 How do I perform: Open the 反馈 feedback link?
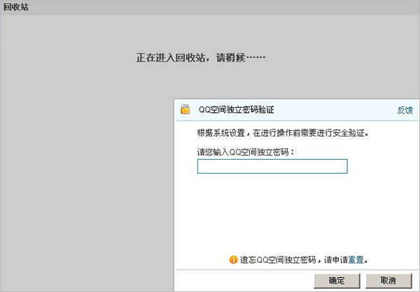pos(405,110)
